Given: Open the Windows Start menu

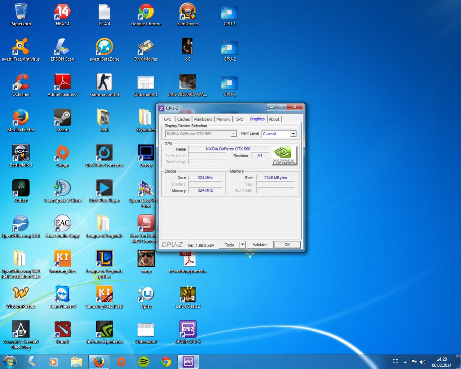Looking at the screenshot, I should [x=9, y=361].
